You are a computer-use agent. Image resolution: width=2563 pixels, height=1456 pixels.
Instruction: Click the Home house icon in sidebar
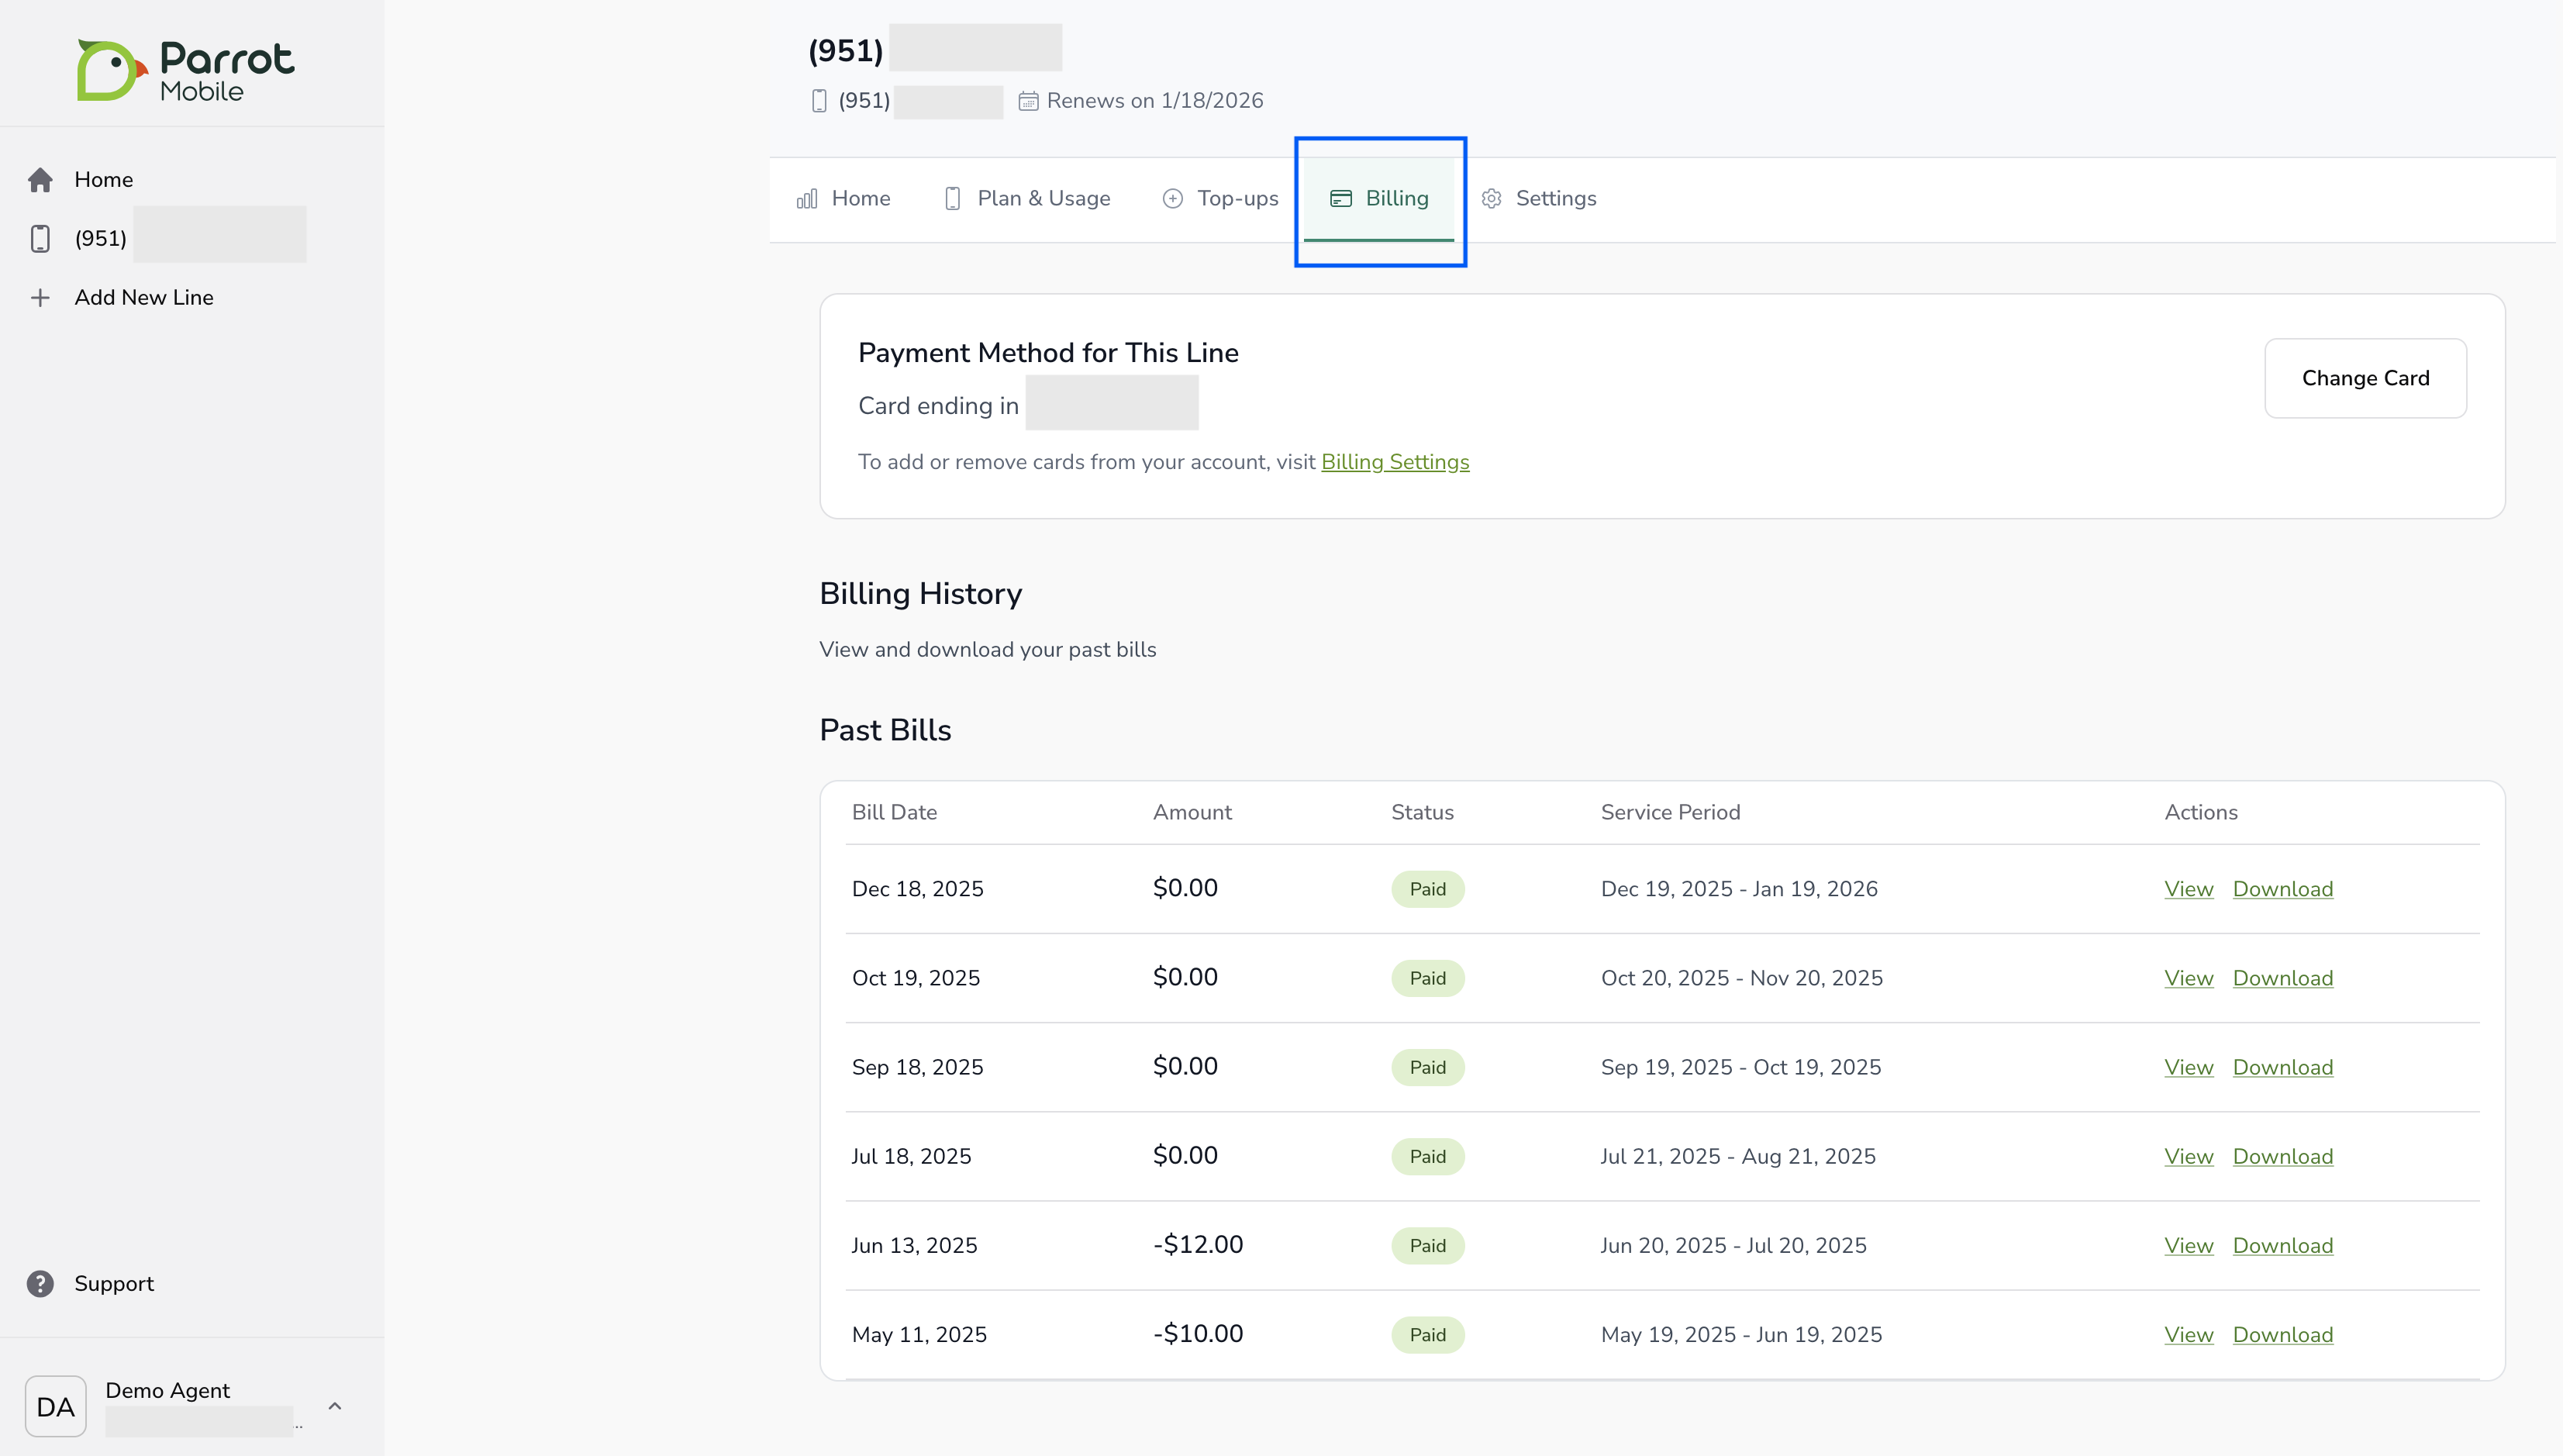click(x=40, y=180)
